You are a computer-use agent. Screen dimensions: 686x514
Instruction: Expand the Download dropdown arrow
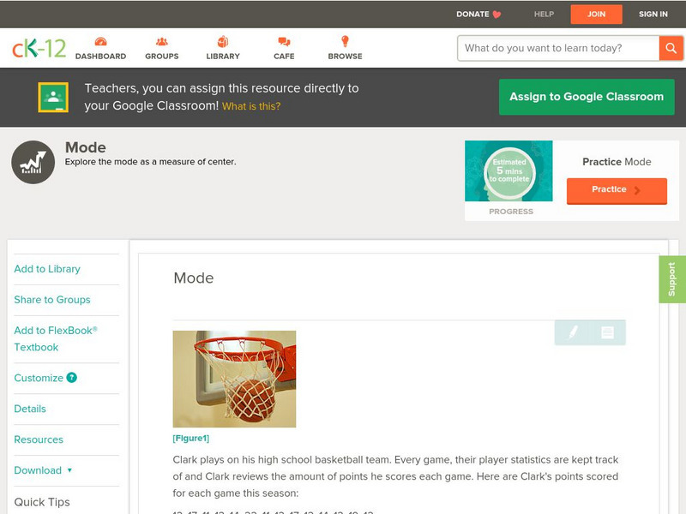[x=69, y=470]
